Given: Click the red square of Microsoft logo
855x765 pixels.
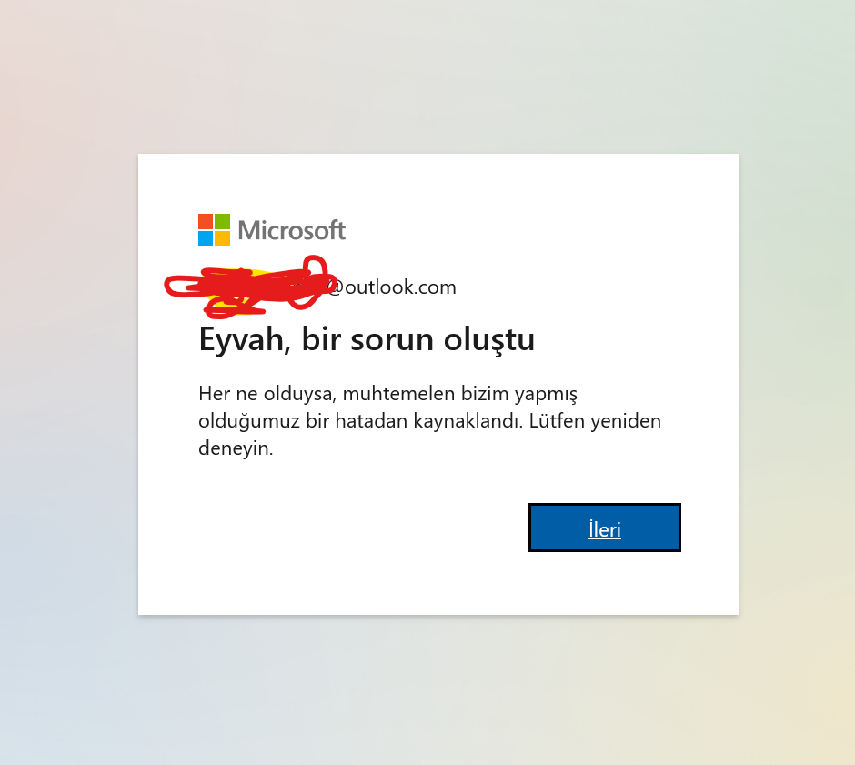Looking at the screenshot, I should (206, 221).
